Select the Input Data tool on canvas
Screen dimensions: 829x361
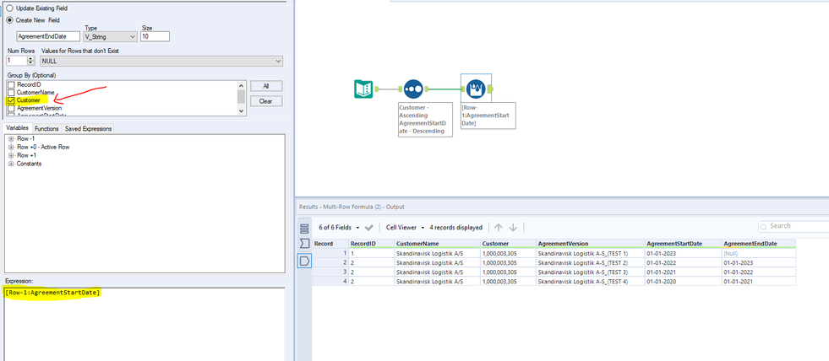tap(363, 89)
